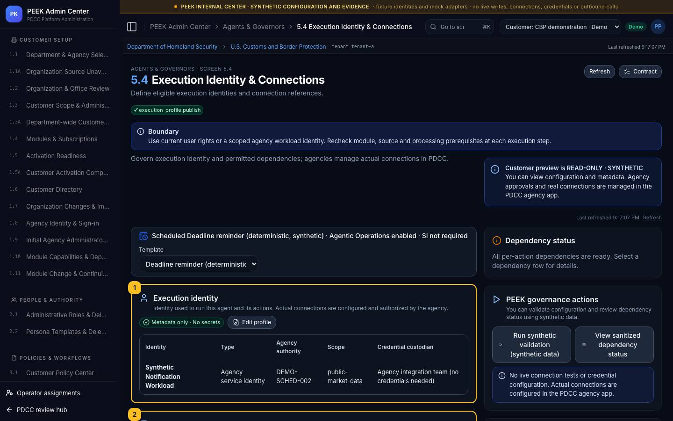Click the PEEK governance actions play icon
This screenshot has height=421, width=673.
coord(497,299)
